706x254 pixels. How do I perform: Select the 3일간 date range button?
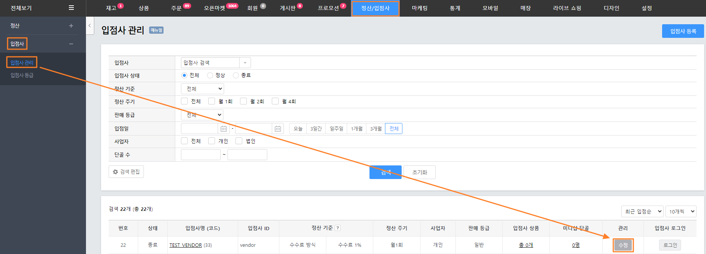coord(316,129)
